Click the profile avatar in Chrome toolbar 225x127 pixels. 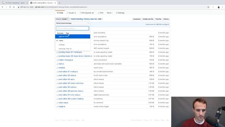219,7
